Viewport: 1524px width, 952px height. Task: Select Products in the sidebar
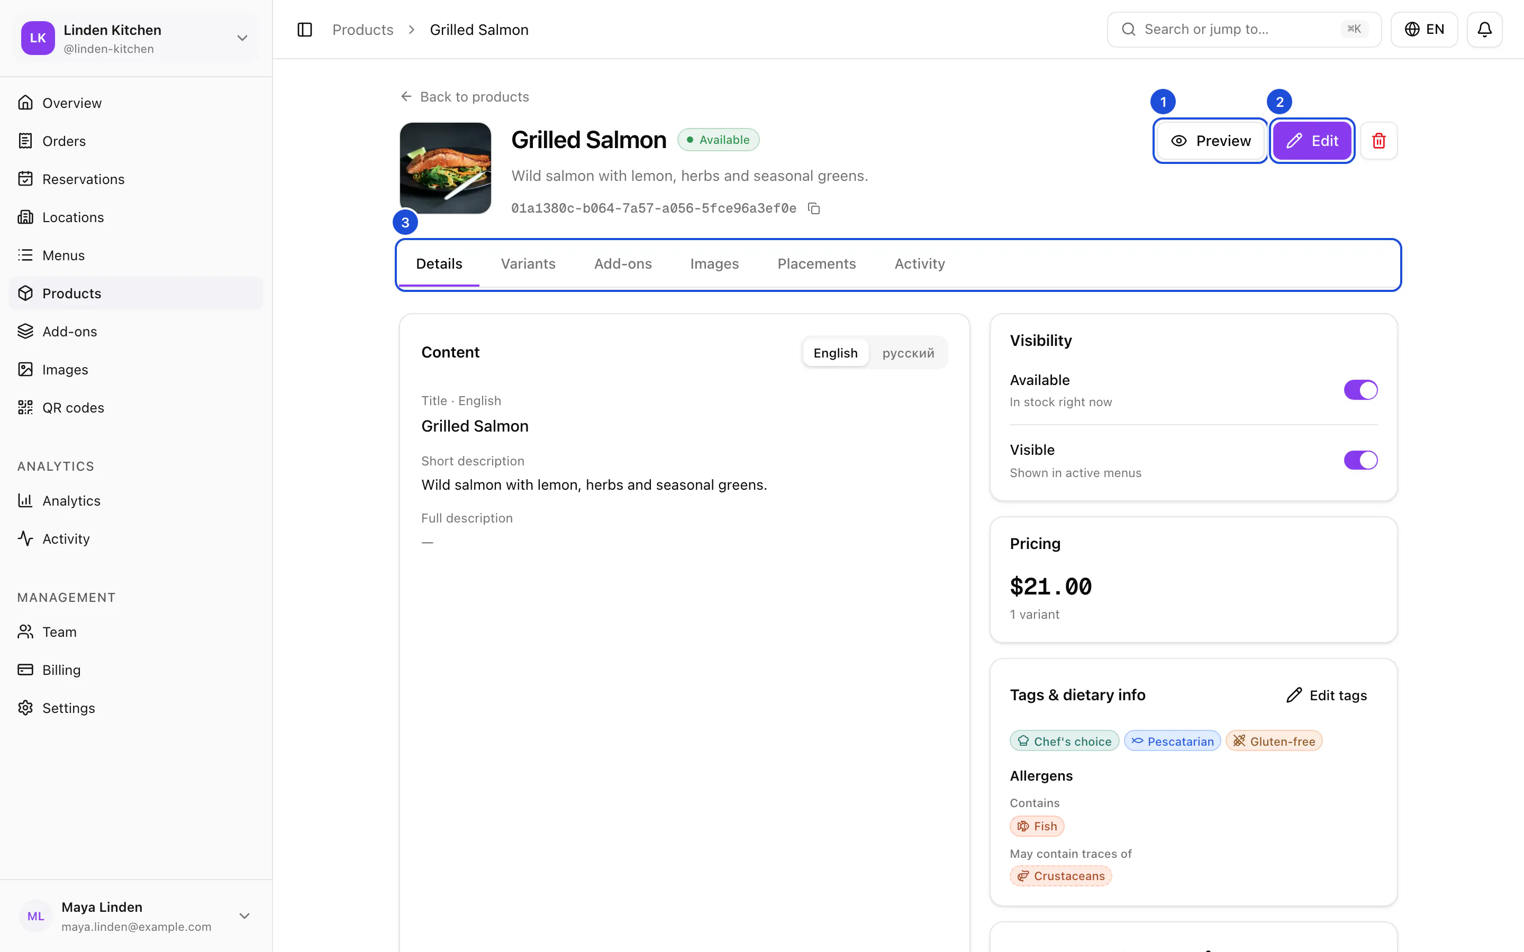(136, 294)
